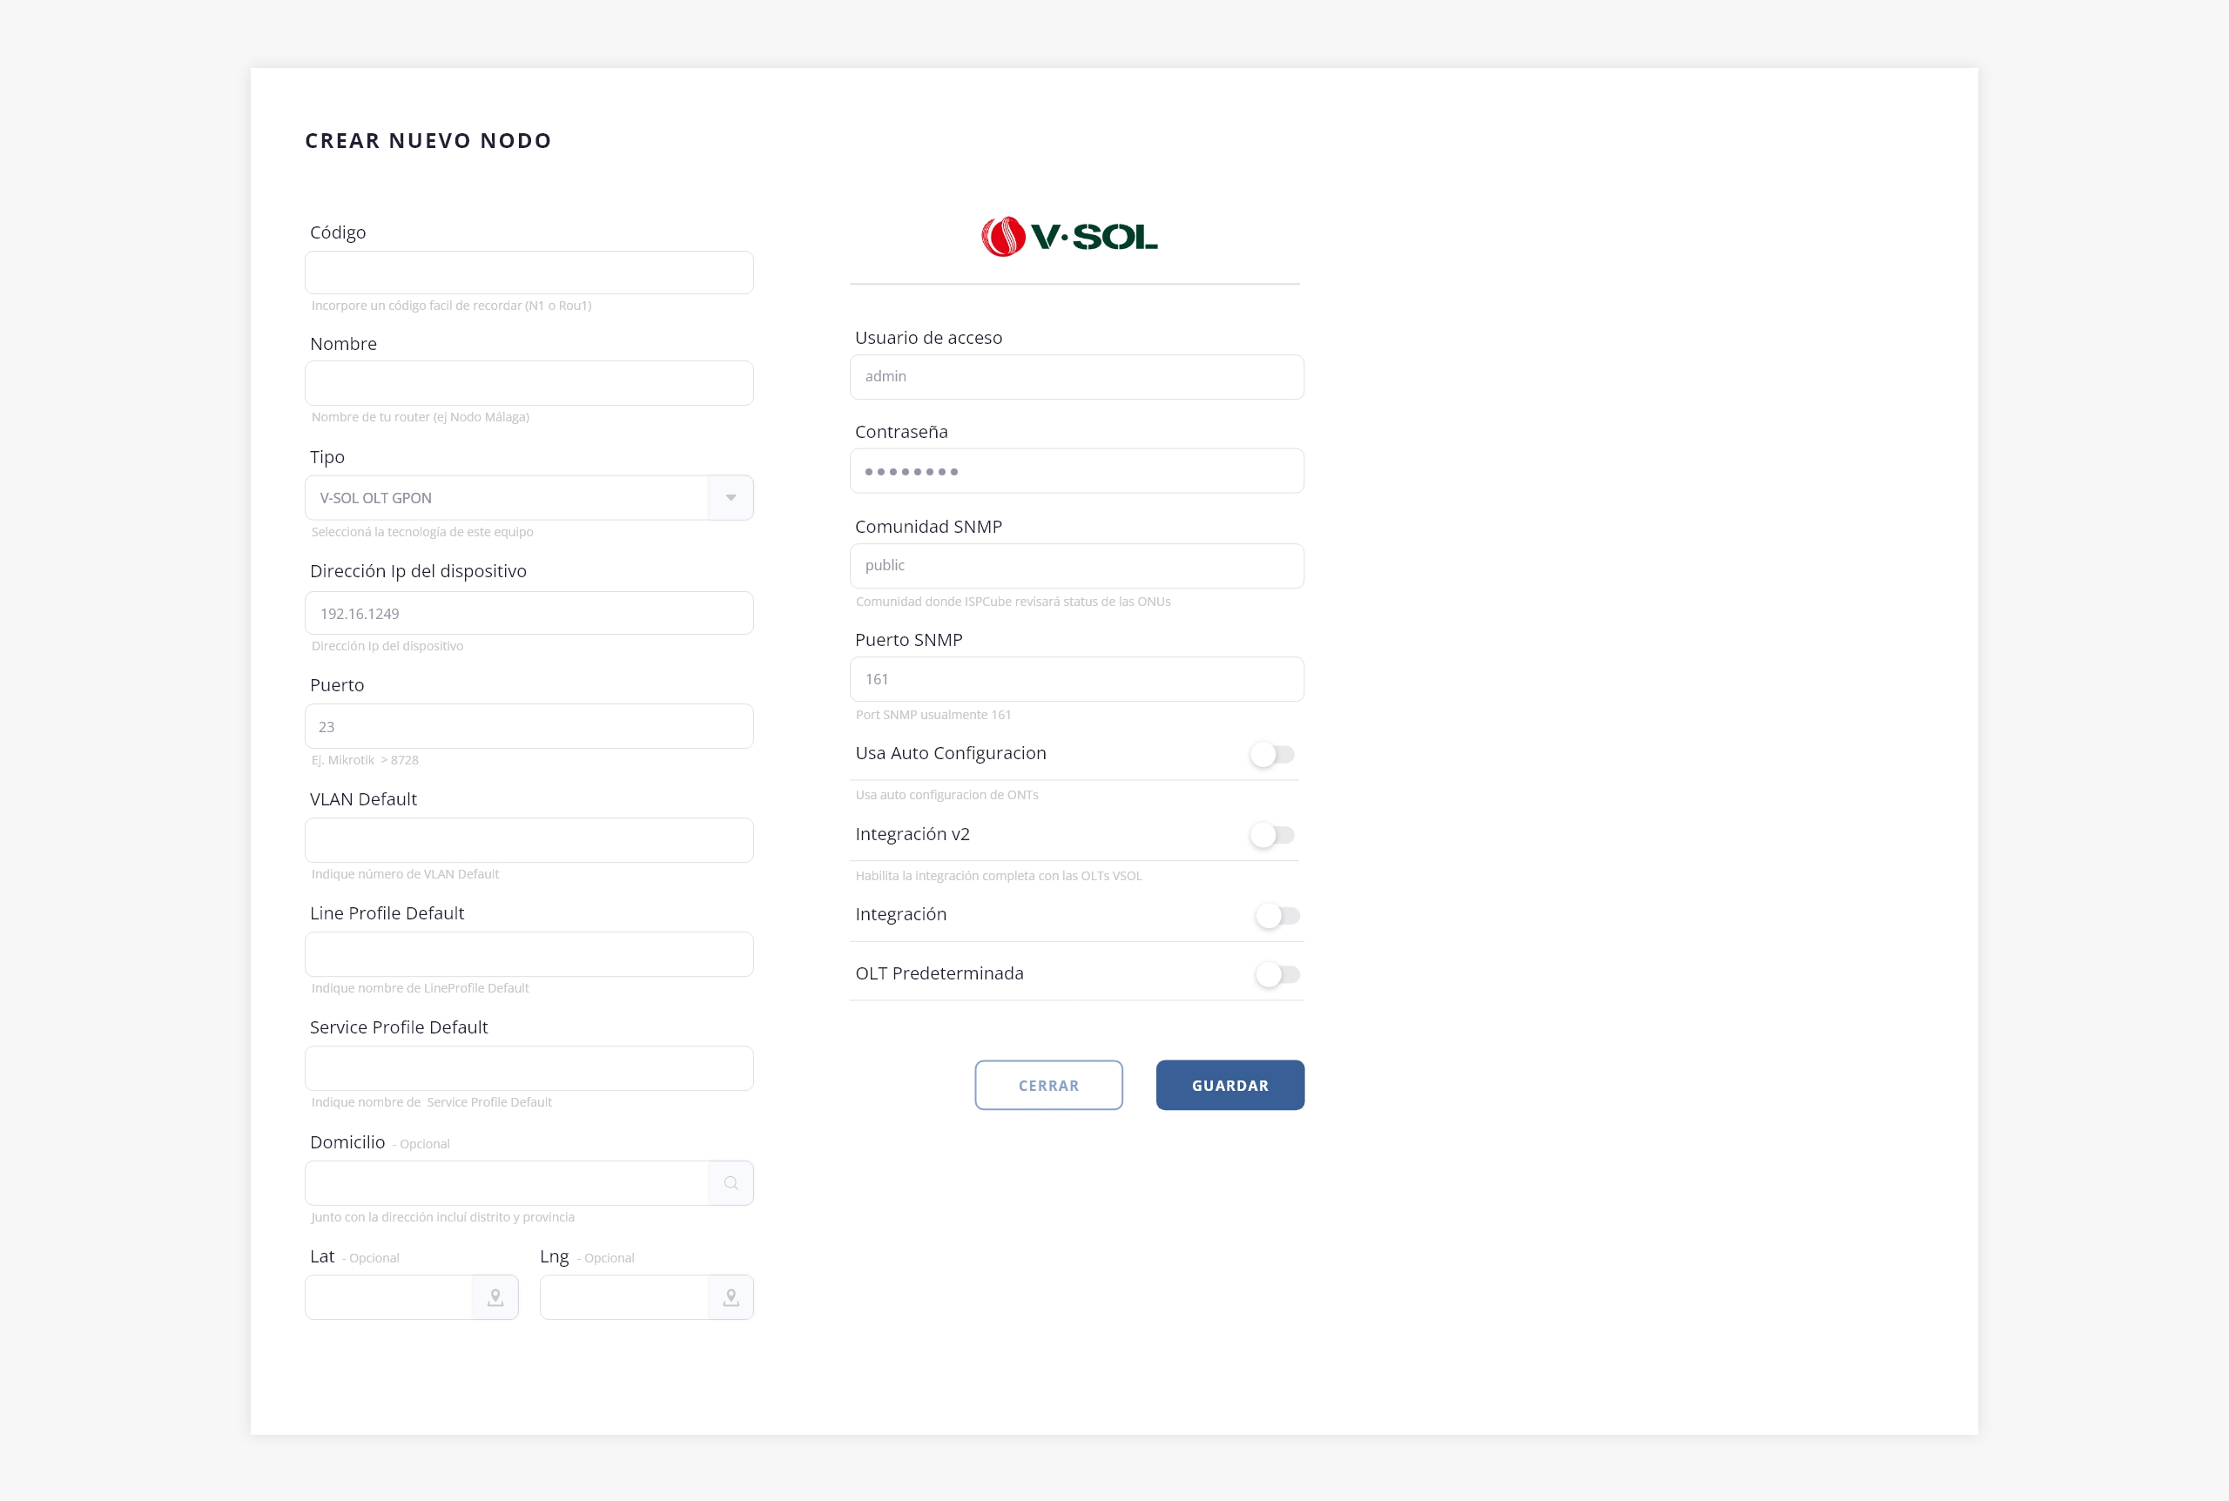
Task: Click the Domicilio search magnifier icon
Action: tap(731, 1183)
